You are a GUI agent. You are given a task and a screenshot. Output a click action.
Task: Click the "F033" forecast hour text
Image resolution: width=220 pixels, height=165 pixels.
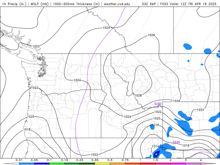[164, 4]
